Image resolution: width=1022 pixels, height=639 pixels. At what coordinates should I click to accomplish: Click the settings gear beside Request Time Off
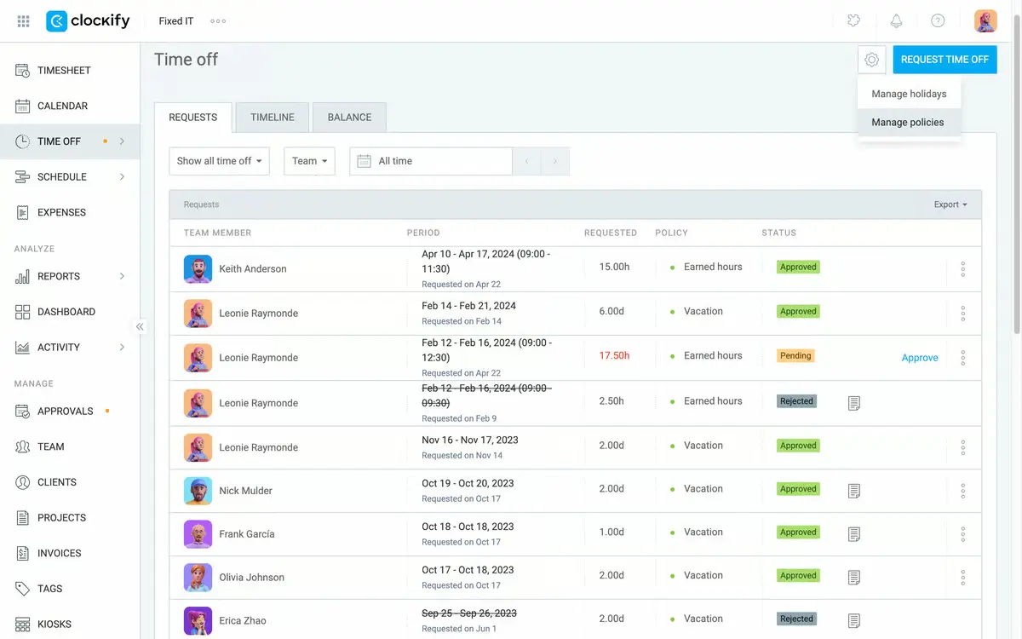871,60
